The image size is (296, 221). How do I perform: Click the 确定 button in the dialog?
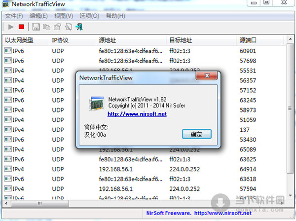196,134
